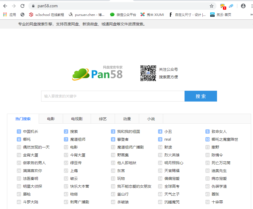The image size is (253, 209).
Task: Click the blue 搜索 button
Action: (201, 96)
